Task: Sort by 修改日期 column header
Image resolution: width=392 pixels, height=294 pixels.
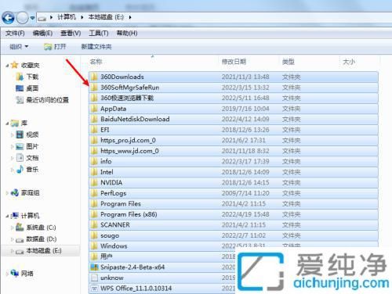Action: [234, 62]
